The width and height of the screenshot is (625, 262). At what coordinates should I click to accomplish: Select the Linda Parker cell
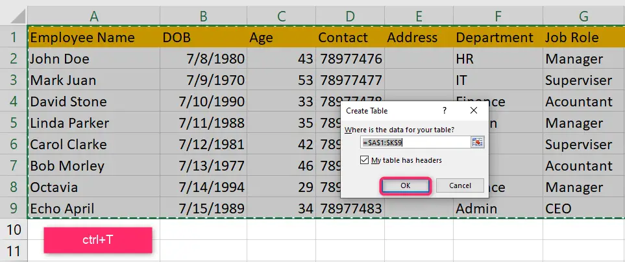pyautogui.click(x=93, y=123)
